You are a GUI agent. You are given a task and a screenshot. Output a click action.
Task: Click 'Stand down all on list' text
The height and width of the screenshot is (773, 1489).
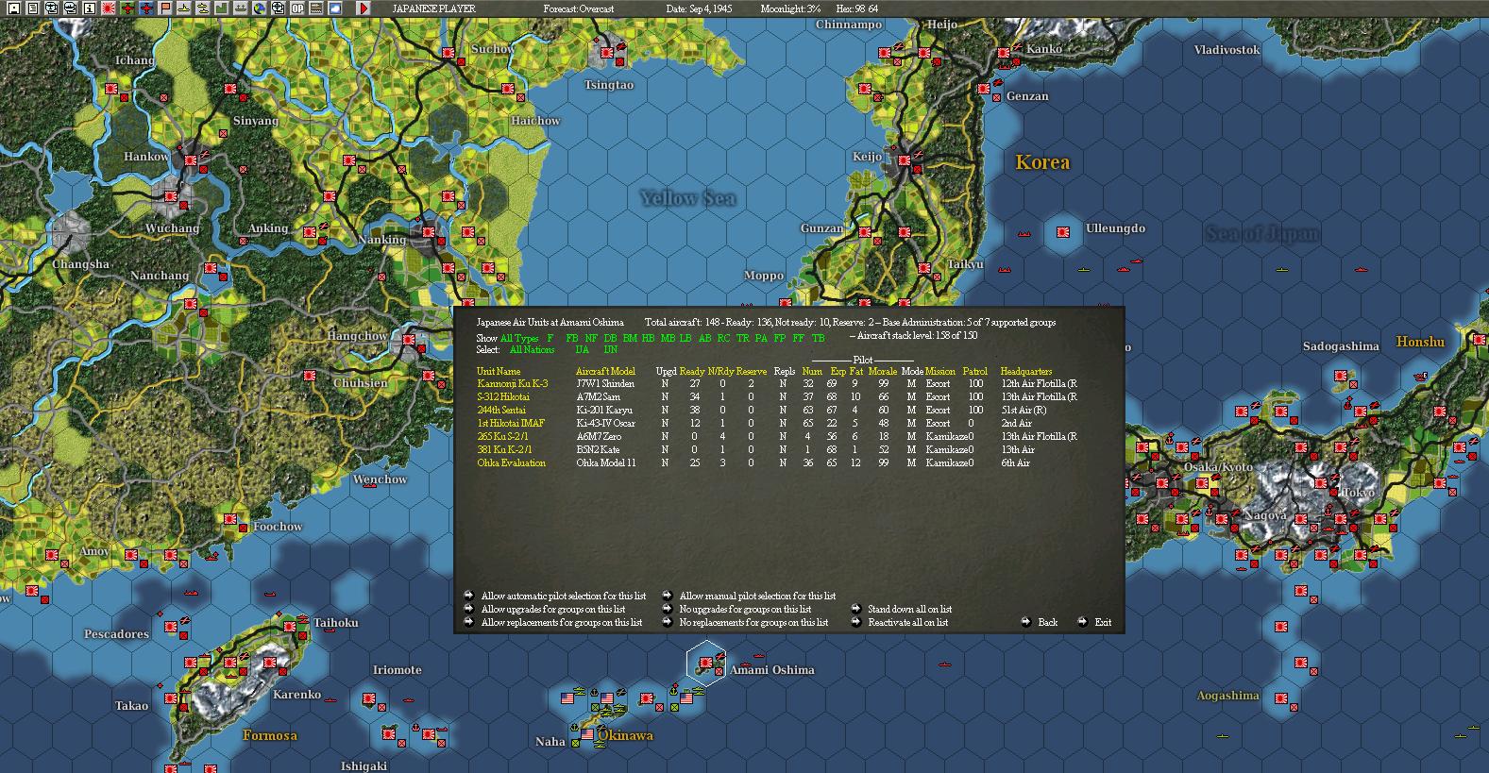point(910,609)
